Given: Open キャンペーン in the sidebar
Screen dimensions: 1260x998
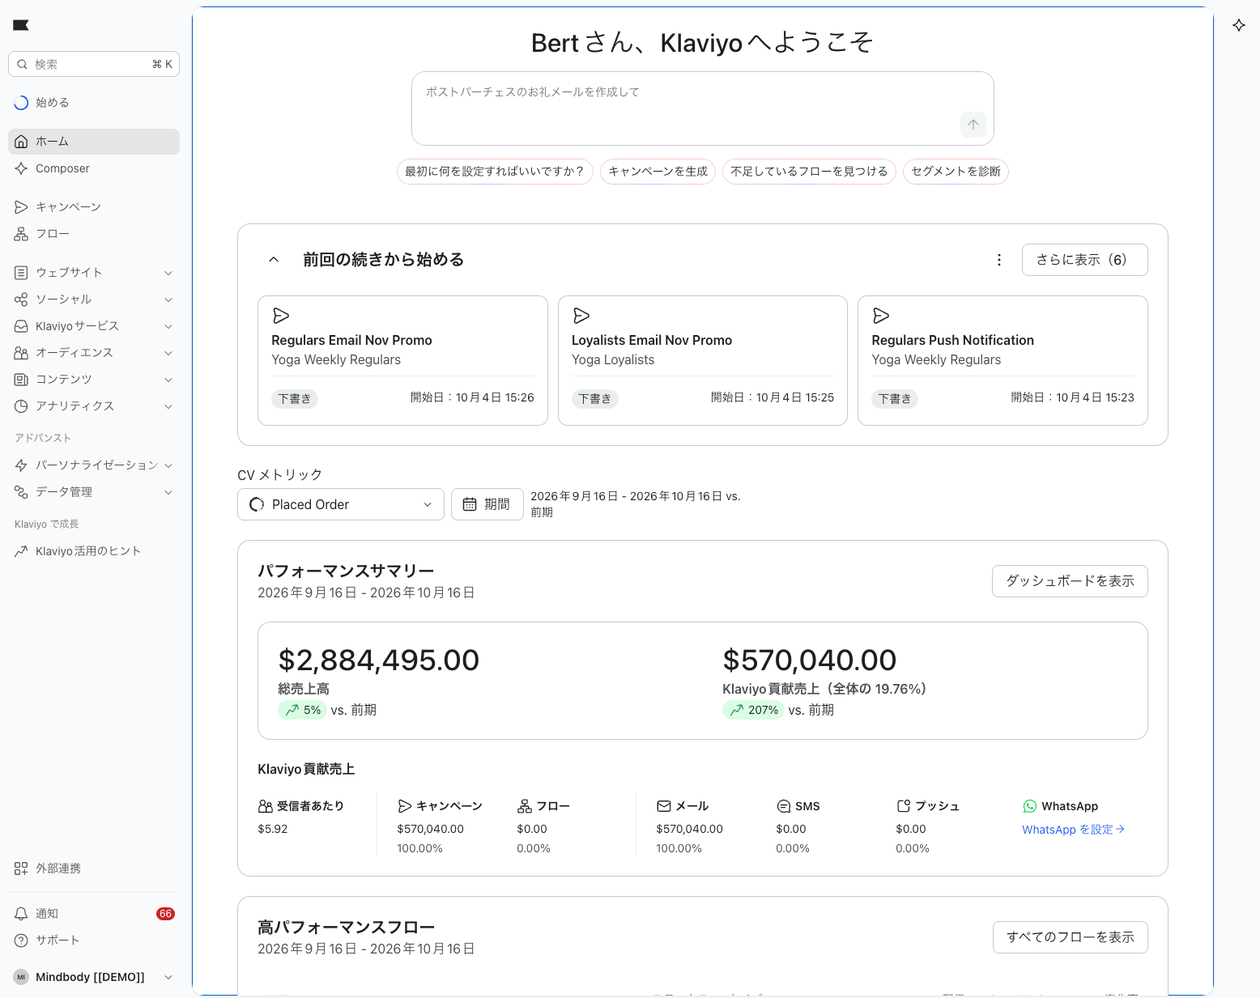Looking at the screenshot, I should coord(94,207).
